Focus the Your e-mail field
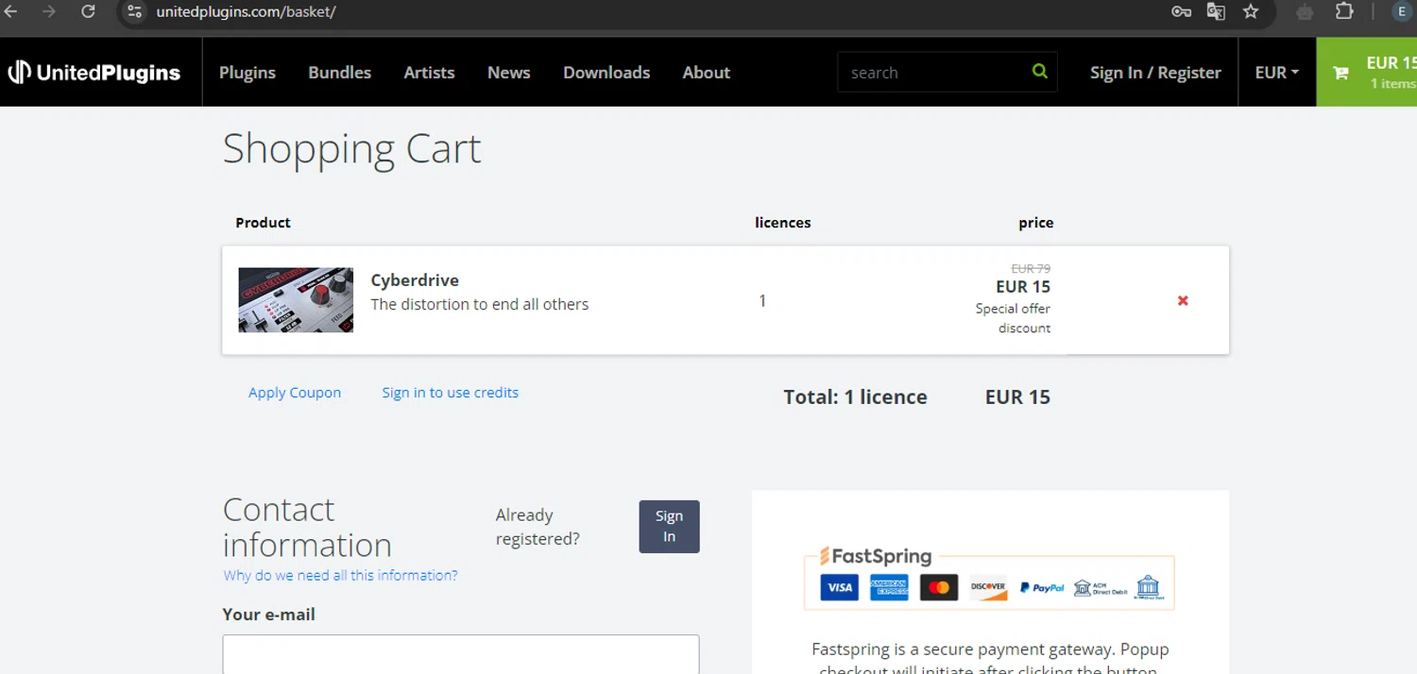The image size is (1417, 674). (461, 654)
